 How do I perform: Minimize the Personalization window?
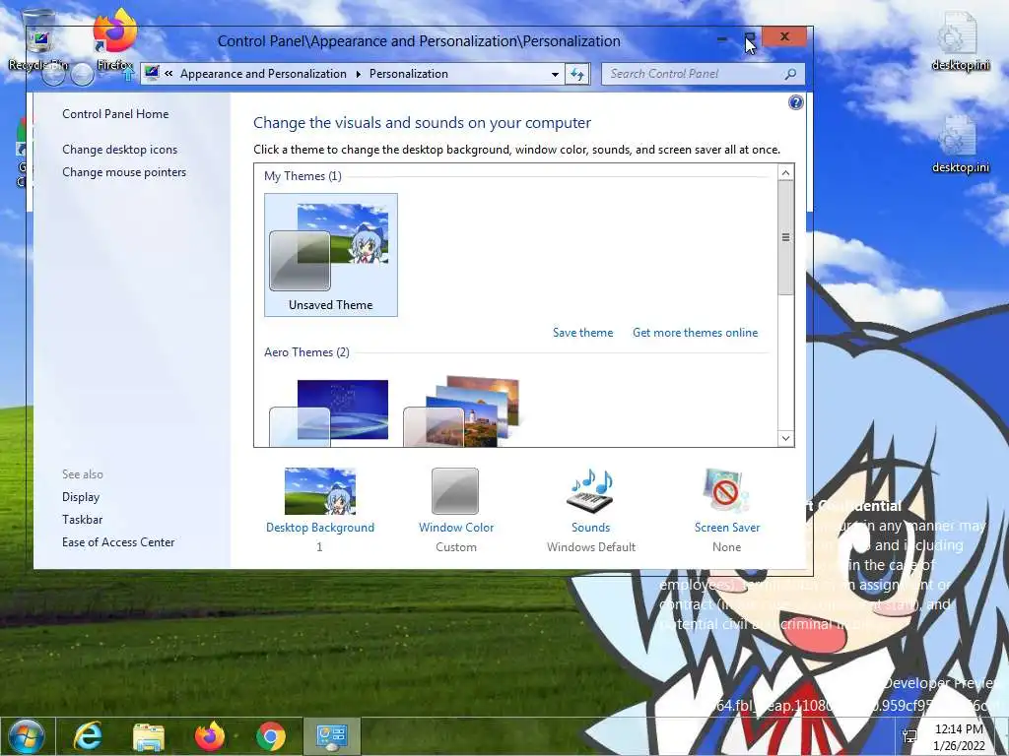pos(722,38)
